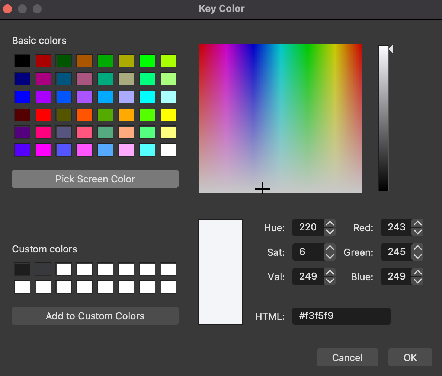Image resolution: width=442 pixels, height=376 pixels.
Task: Select the first black custom color swatch
Action: [22, 270]
